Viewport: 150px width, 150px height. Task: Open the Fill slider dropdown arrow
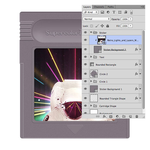point(130,26)
